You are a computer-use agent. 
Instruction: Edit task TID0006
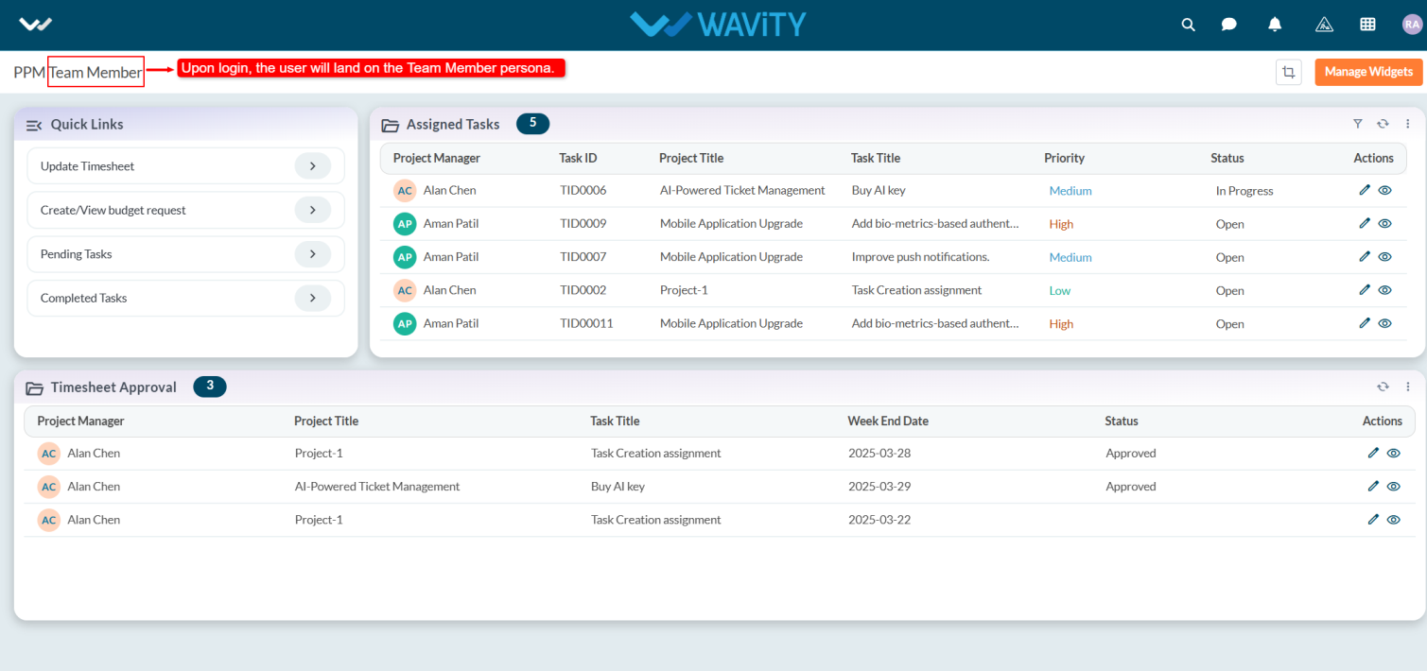(x=1365, y=190)
